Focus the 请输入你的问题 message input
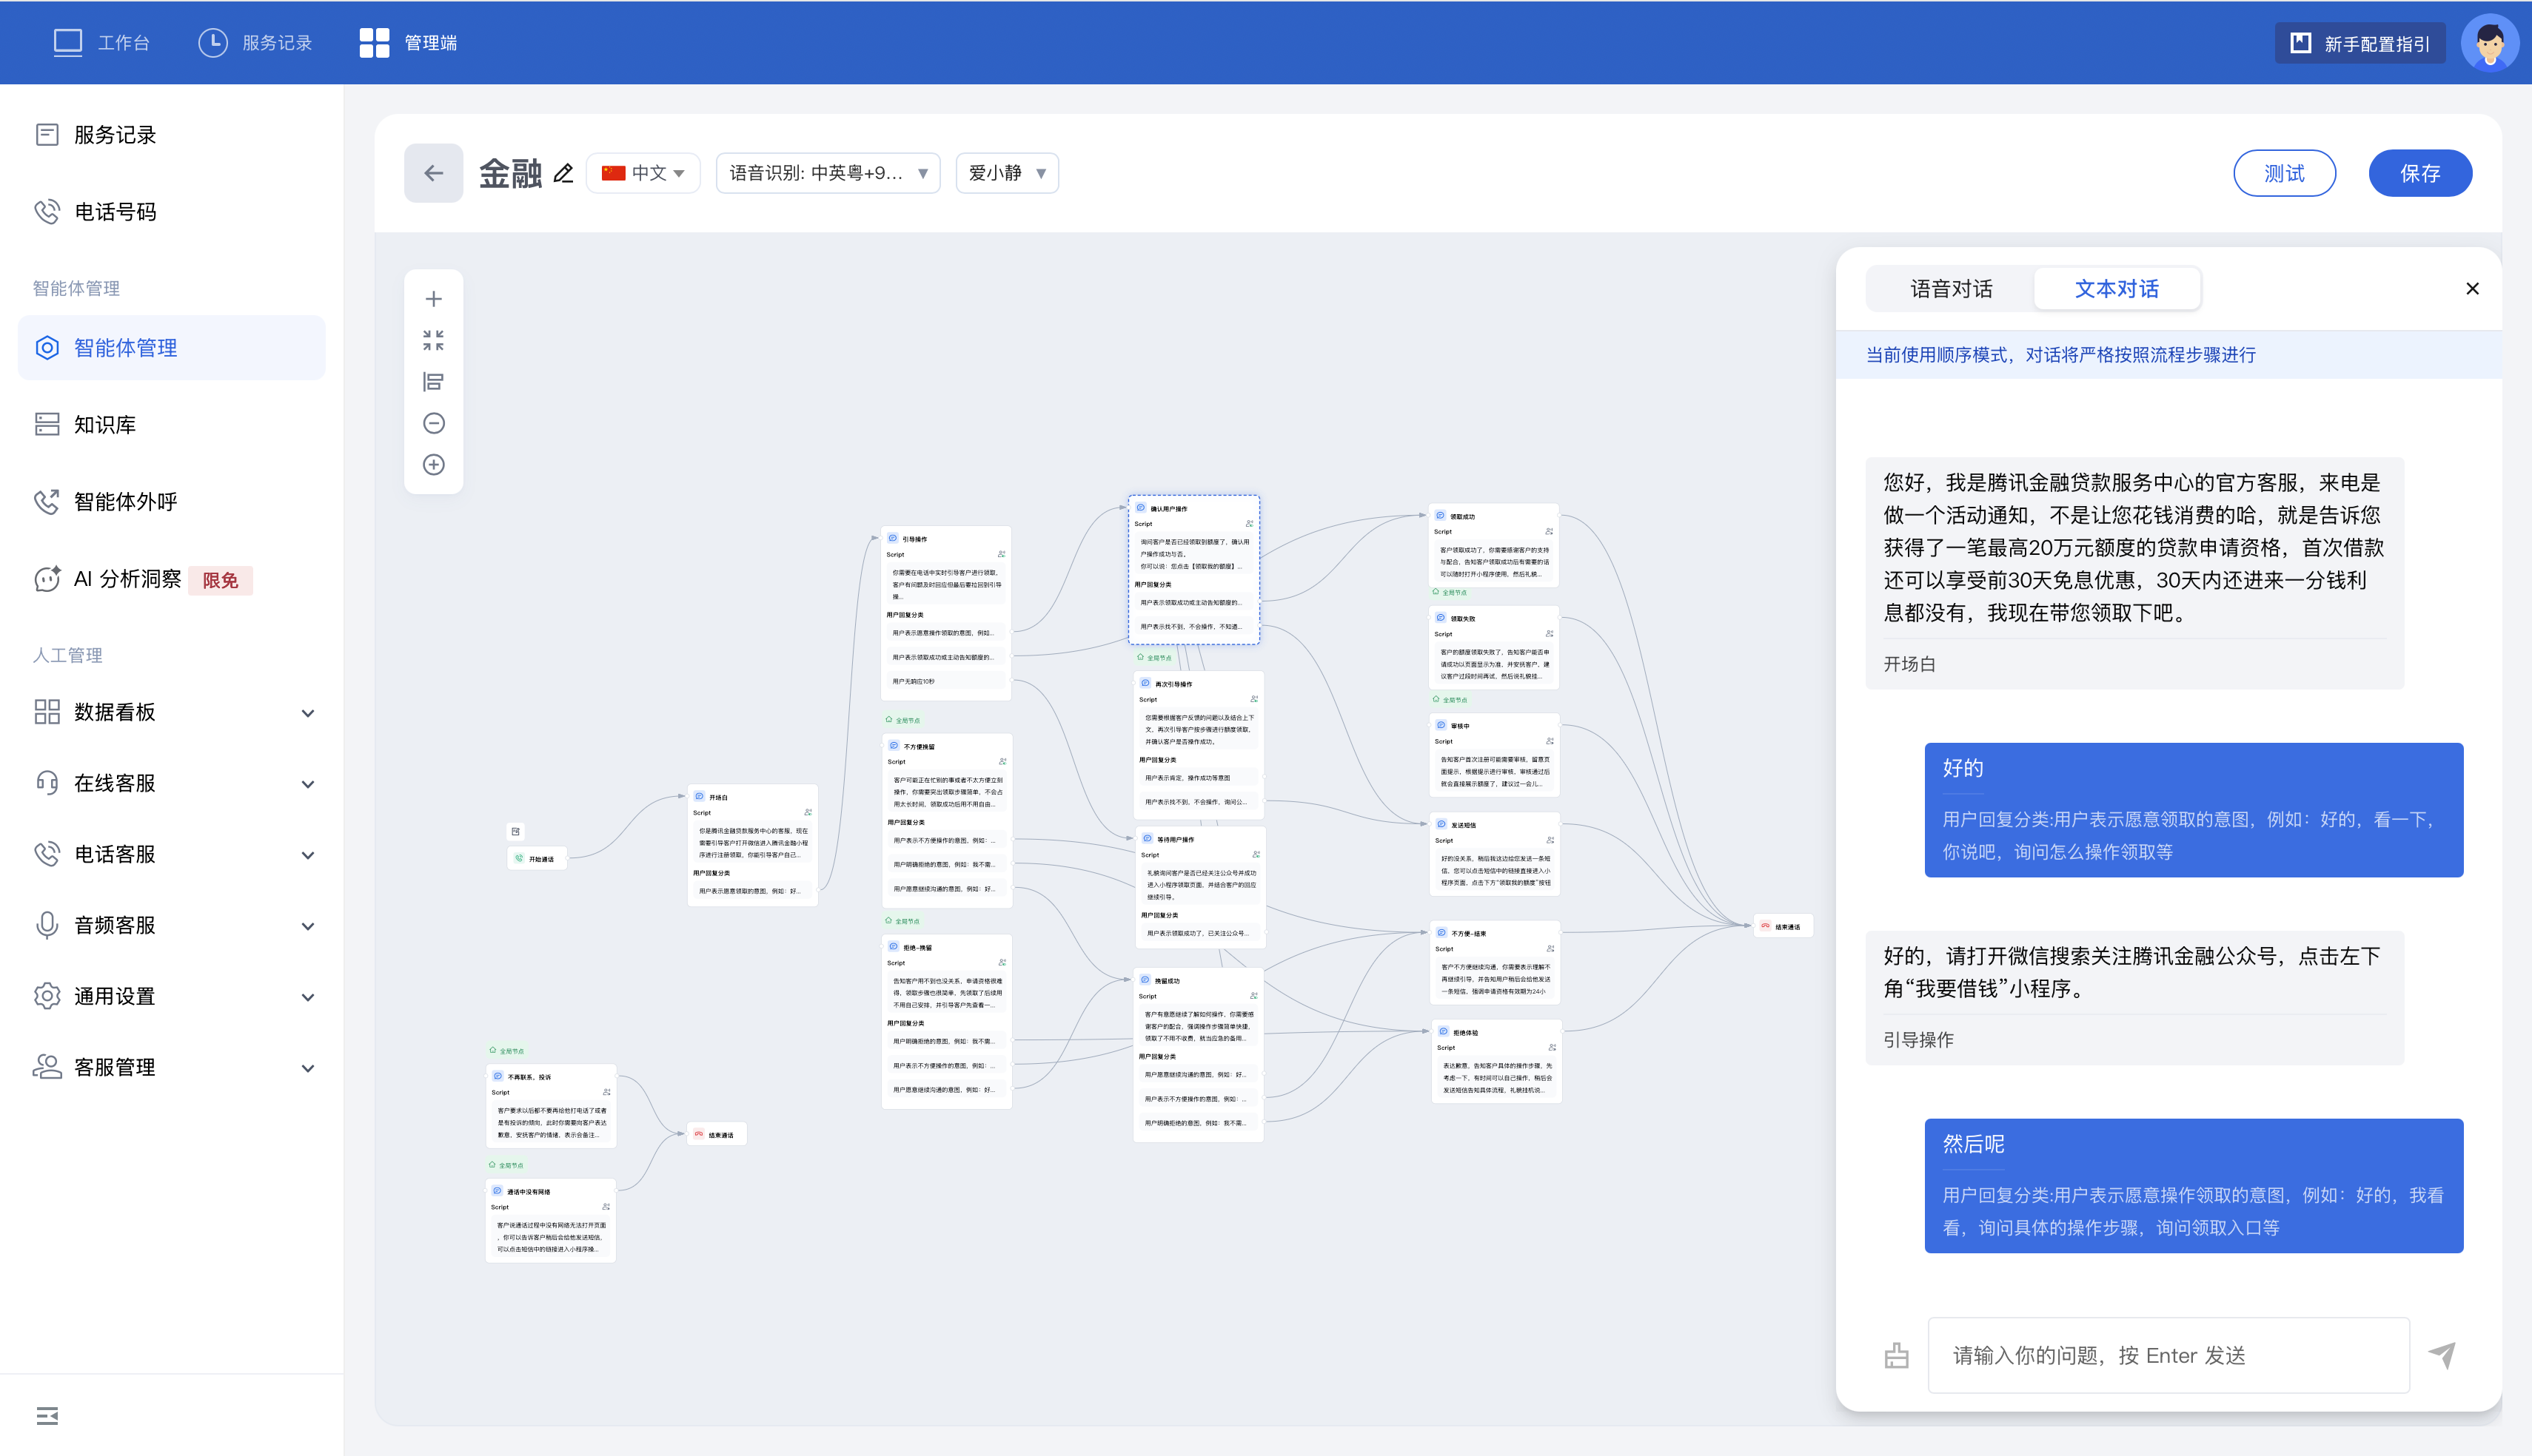The width and height of the screenshot is (2532, 1456). tap(2168, 1355)
